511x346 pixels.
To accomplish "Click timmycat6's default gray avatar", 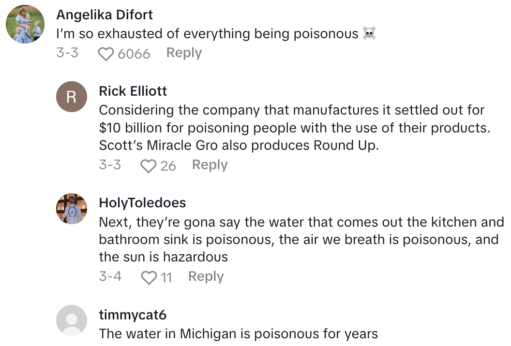I will point(72,320).
